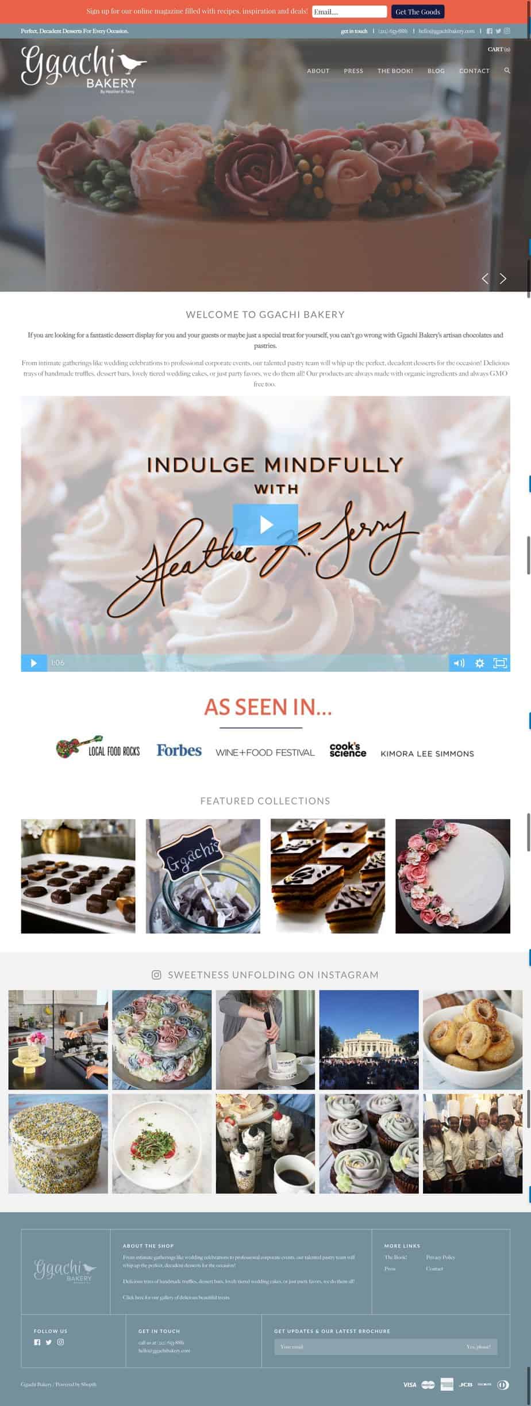The width and height of the screenshot is (531, 1406).
Task: Open the footer Instagram icon under Follow Us
Action: pyautogui.click(x=60, y=1342)
